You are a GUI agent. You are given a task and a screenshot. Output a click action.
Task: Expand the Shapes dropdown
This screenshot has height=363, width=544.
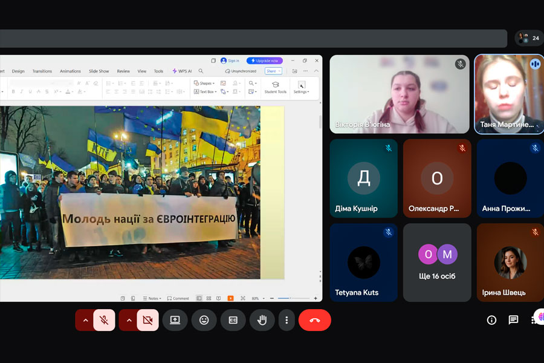(x=206, y=83)
